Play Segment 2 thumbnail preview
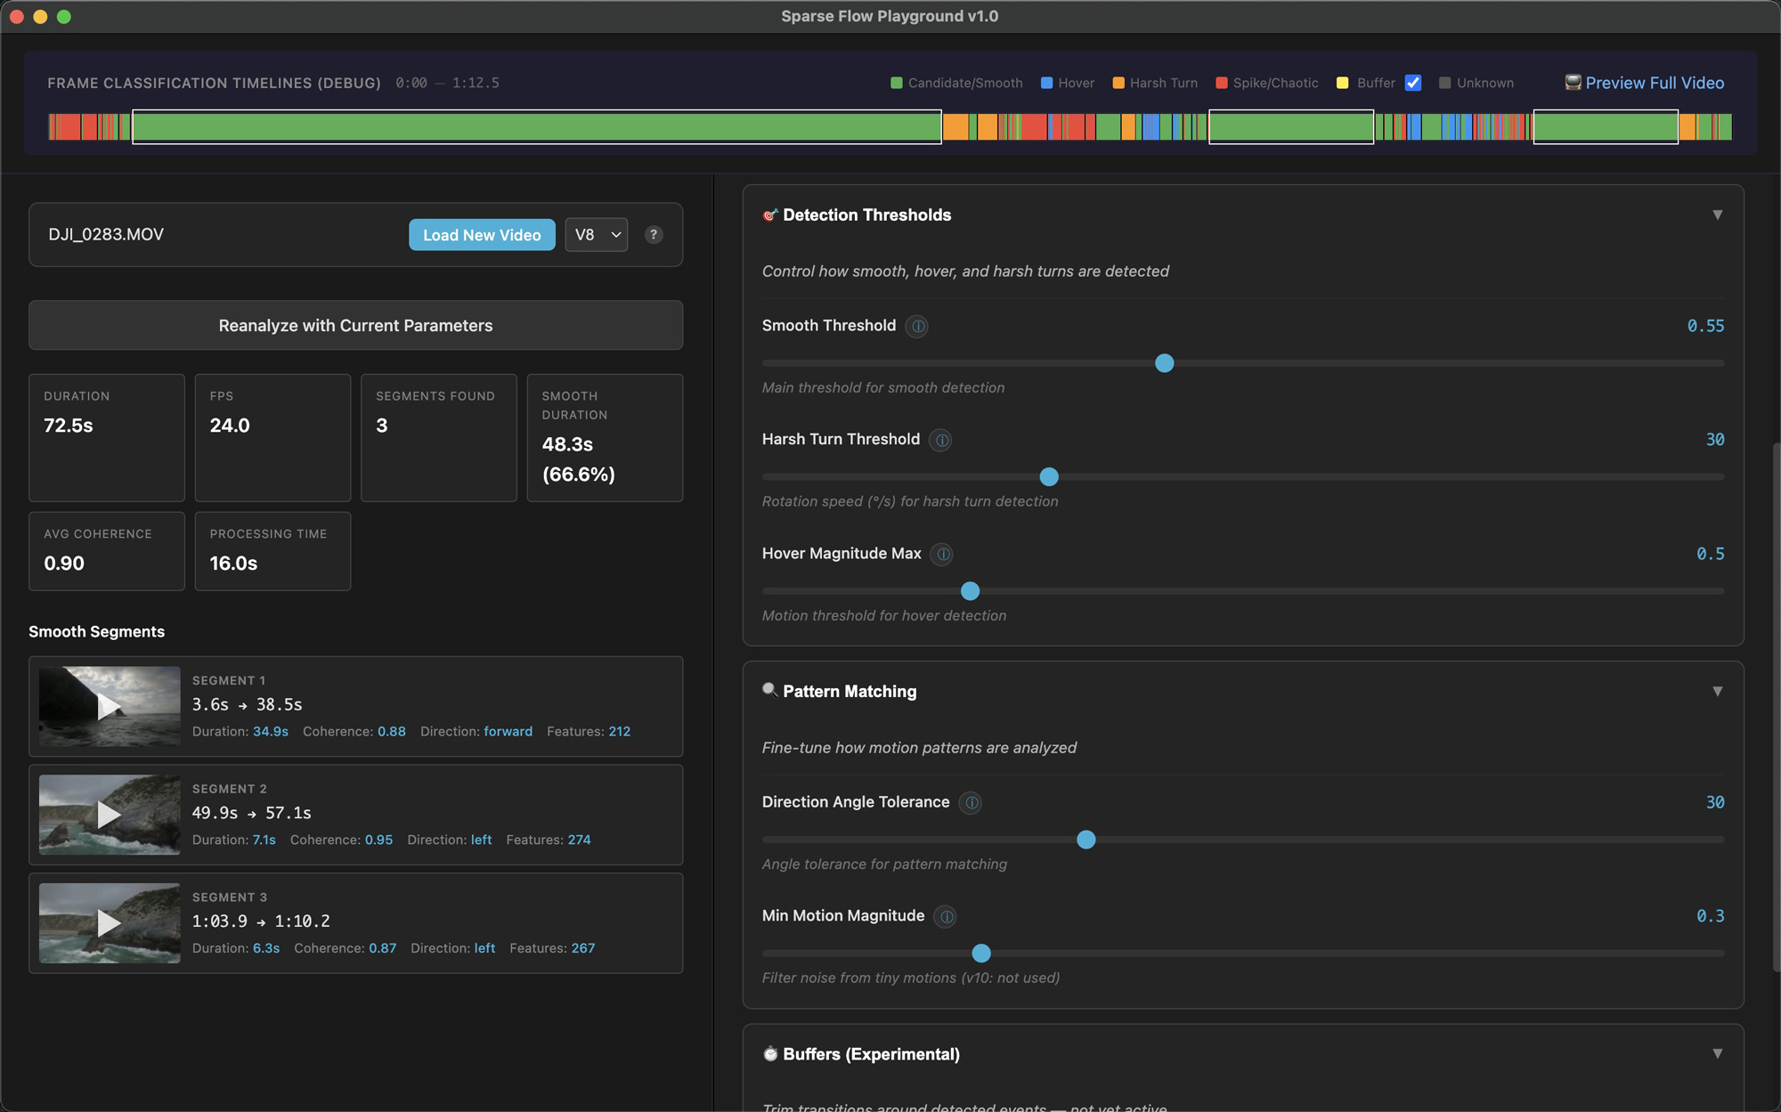 pos(109,815)
